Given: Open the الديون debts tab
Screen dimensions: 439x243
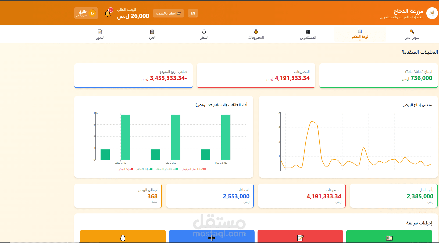Looking at the screenshot, I should [x=100, y=34].
